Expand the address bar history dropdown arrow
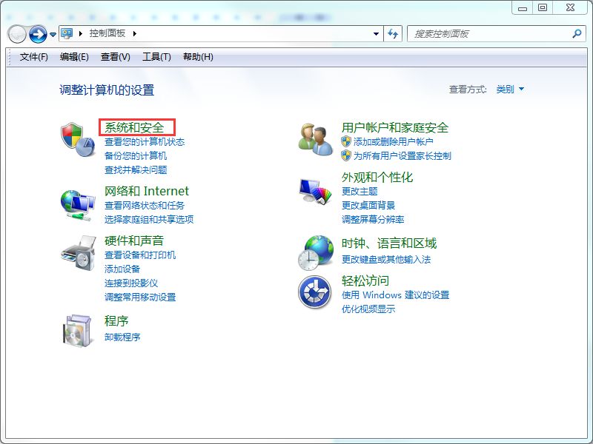 coord(377,34)
